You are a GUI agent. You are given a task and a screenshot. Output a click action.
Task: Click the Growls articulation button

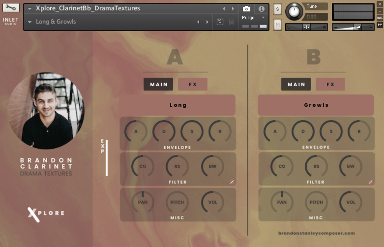point(316,105)
